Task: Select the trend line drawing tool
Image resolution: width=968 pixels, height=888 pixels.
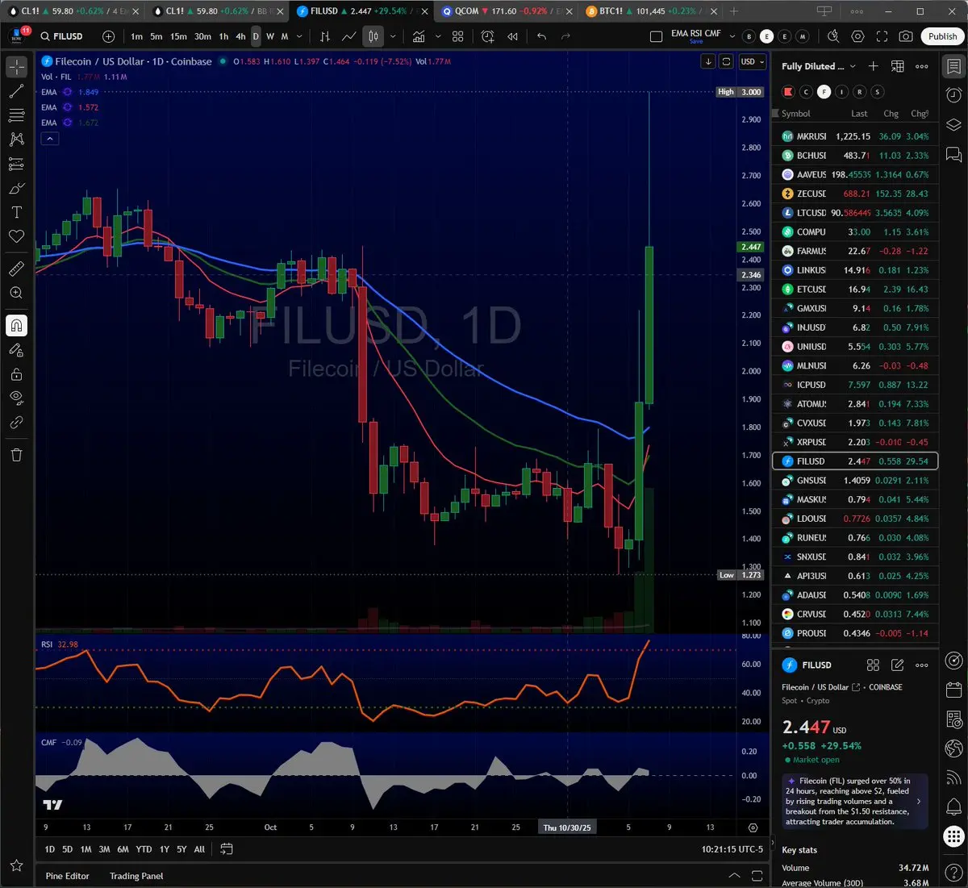Action: click(16, 91)
